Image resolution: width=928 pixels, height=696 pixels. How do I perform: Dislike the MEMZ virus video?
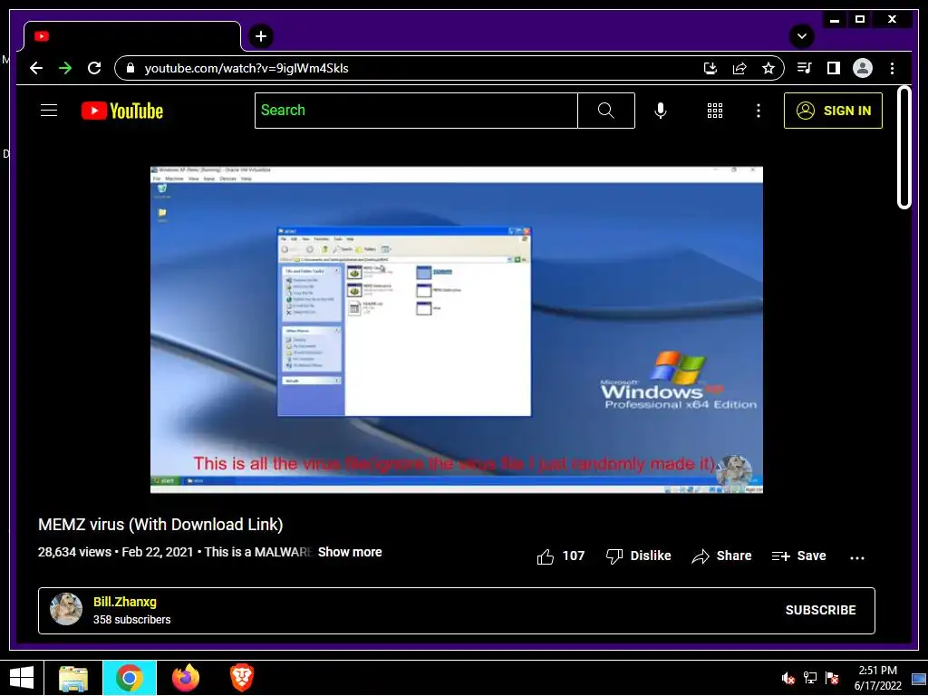pyautogui.click(x=638, y=556)
